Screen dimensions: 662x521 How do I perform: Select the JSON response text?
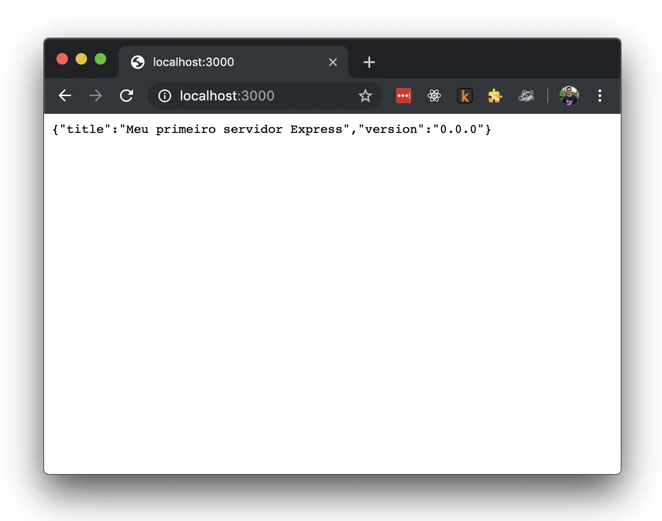point(271,129)
